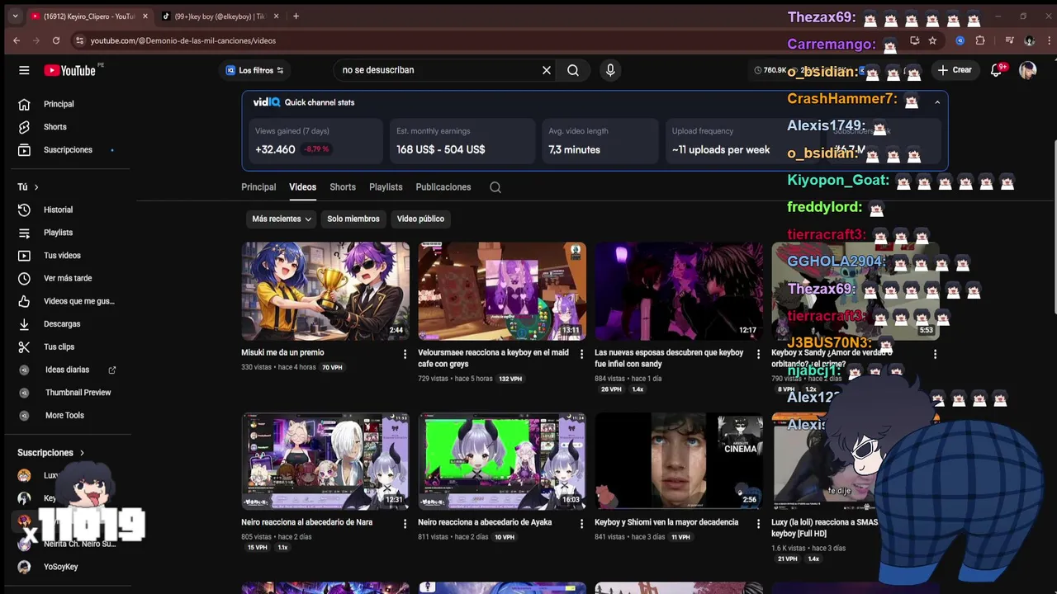The width and height of the screenshot is (1057, 594).
Task: Collapse the vidIQ Quick channel stats panel
Action: (937, 102)
